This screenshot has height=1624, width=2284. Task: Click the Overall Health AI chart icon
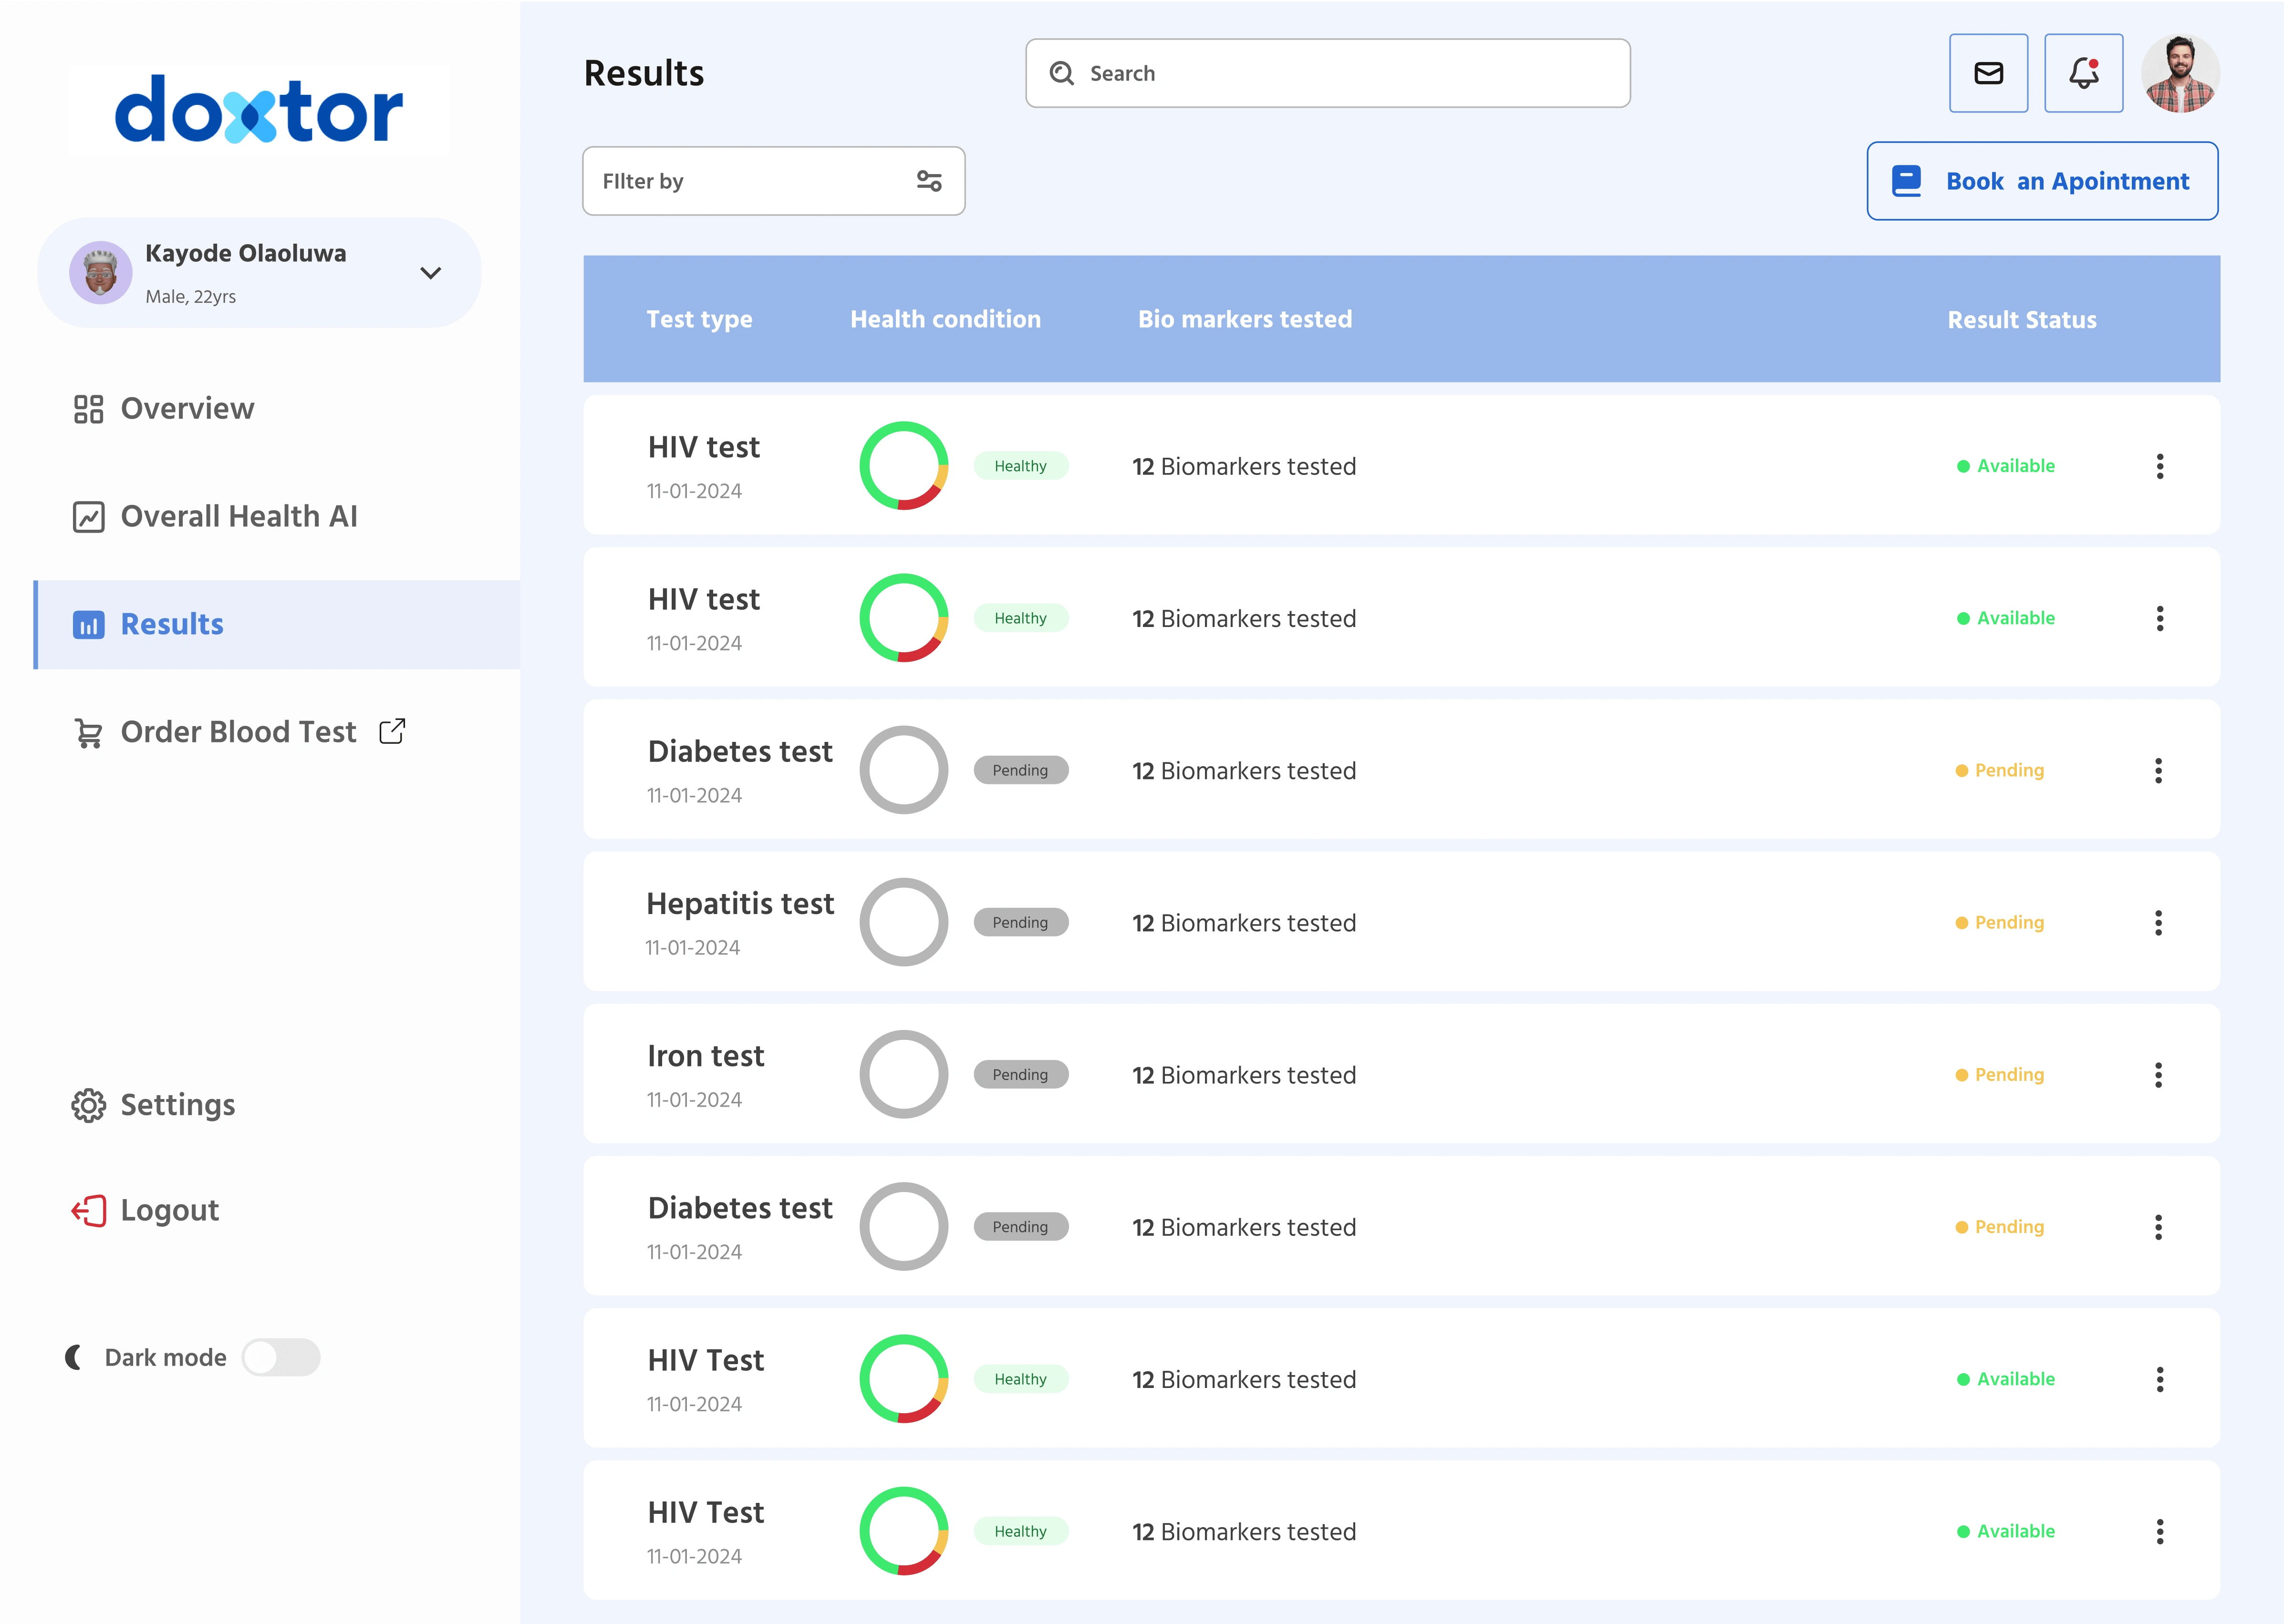[x=89, y=517]
